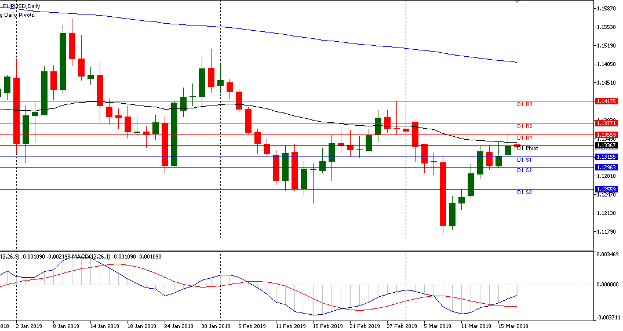The width and height of the screenshot is (623, 331).
Task: Click the D1 R1 resistance label
Action: coord(524,138)
